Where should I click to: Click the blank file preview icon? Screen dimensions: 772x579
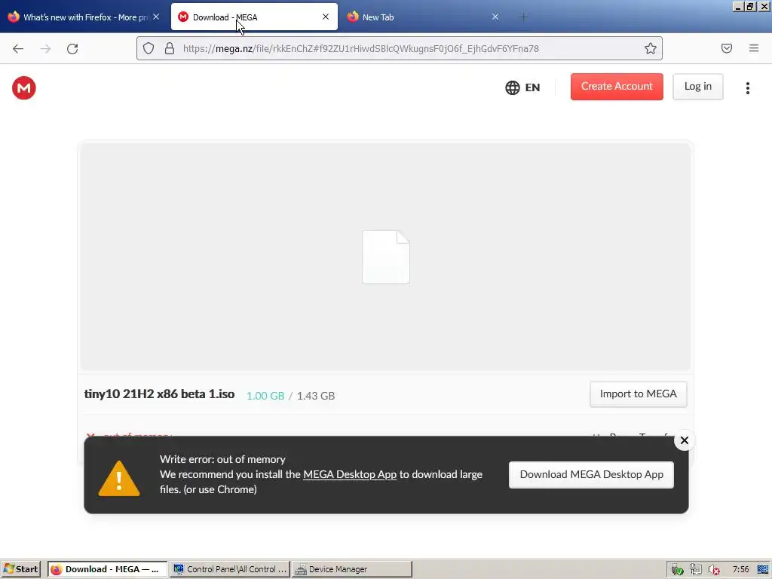(x=385, y=257)
